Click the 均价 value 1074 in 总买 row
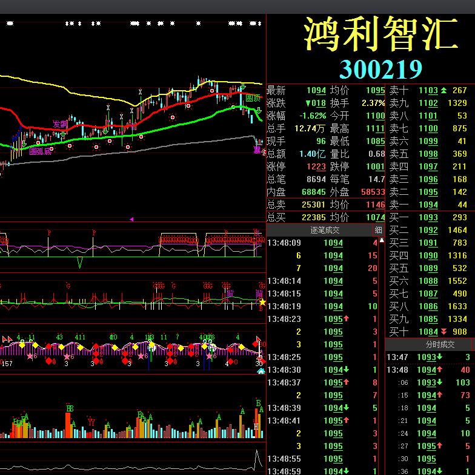The width and height of the screenshot is (475, 475). tap(375, 217)
